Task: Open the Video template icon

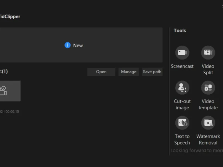Action: pyautogui.click(x=208, y=88)
